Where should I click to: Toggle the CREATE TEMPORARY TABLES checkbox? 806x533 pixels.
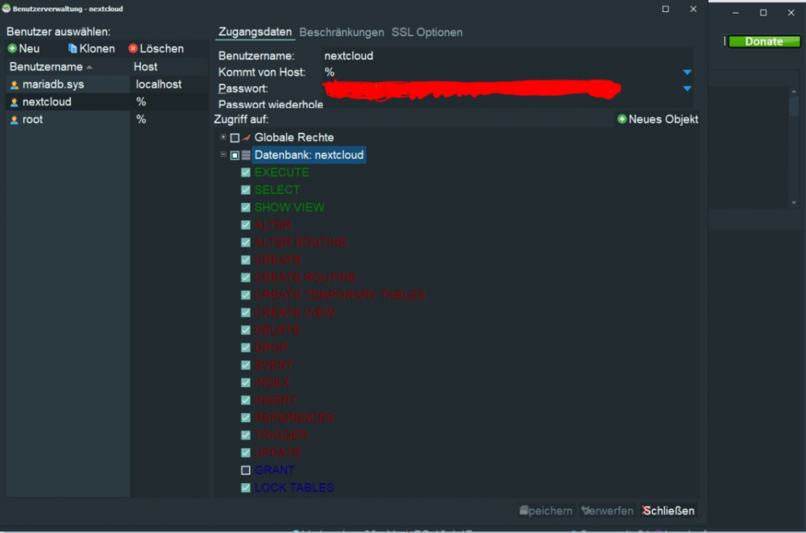246,295
